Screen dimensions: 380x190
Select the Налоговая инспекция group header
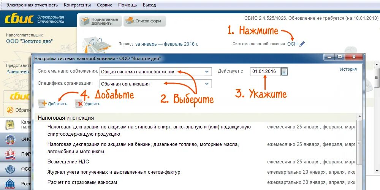pyautogui.click(x=196, y=118)
